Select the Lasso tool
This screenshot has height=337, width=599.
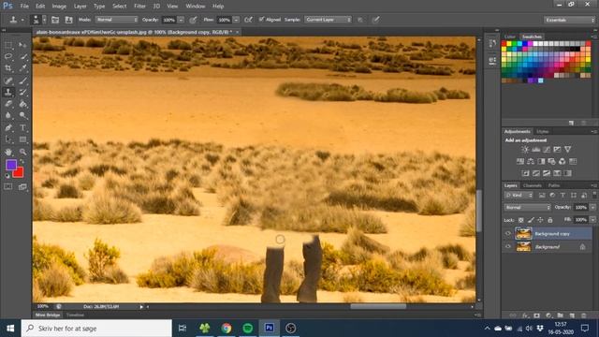coord(8,56)
